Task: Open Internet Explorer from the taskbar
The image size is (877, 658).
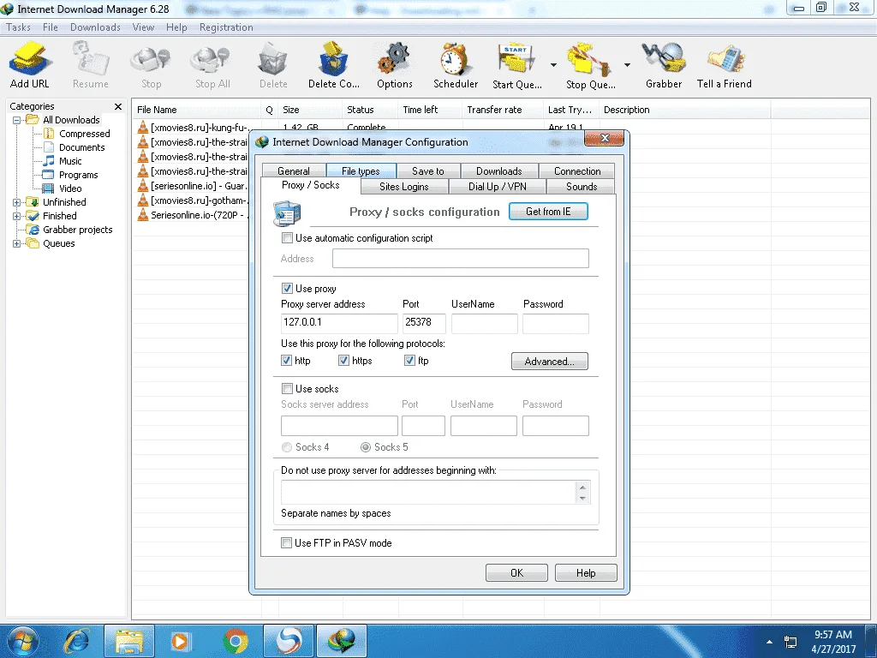Action: [76, 641]
